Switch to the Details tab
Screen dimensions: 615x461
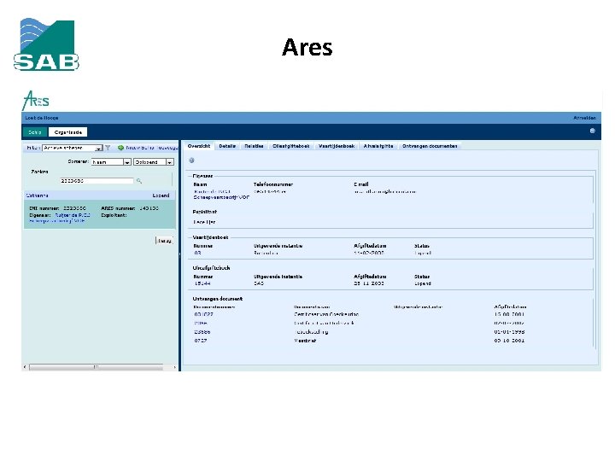pyautogui.click(x=227, y=146)
